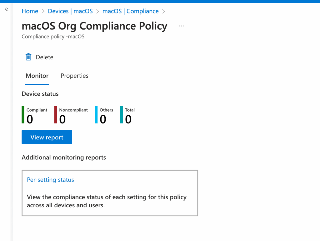Select the red Noncompliant status bar
The image size is (320, 241).
(x=55, y=115)
